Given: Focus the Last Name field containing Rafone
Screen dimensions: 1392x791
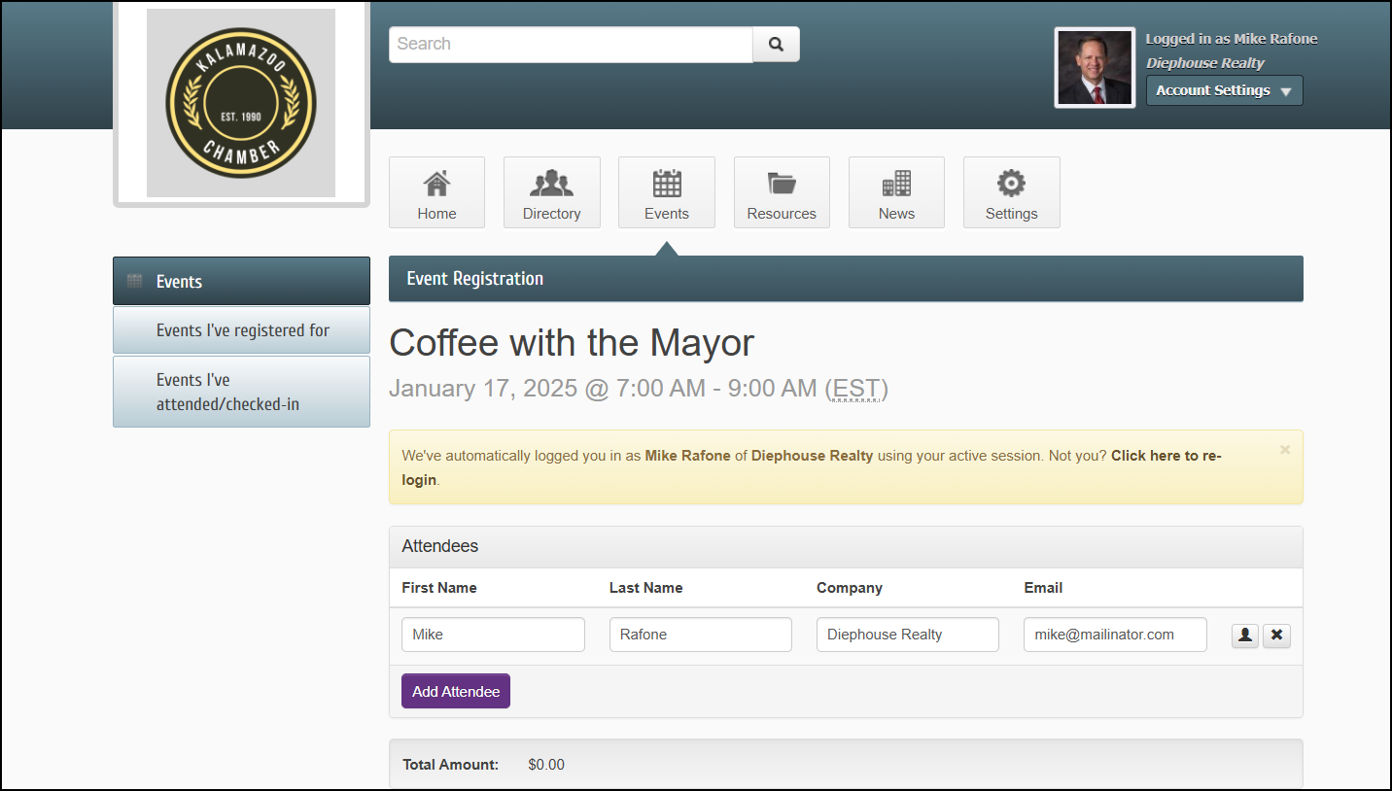Looking at the screenshot, I should click(700, 635).
